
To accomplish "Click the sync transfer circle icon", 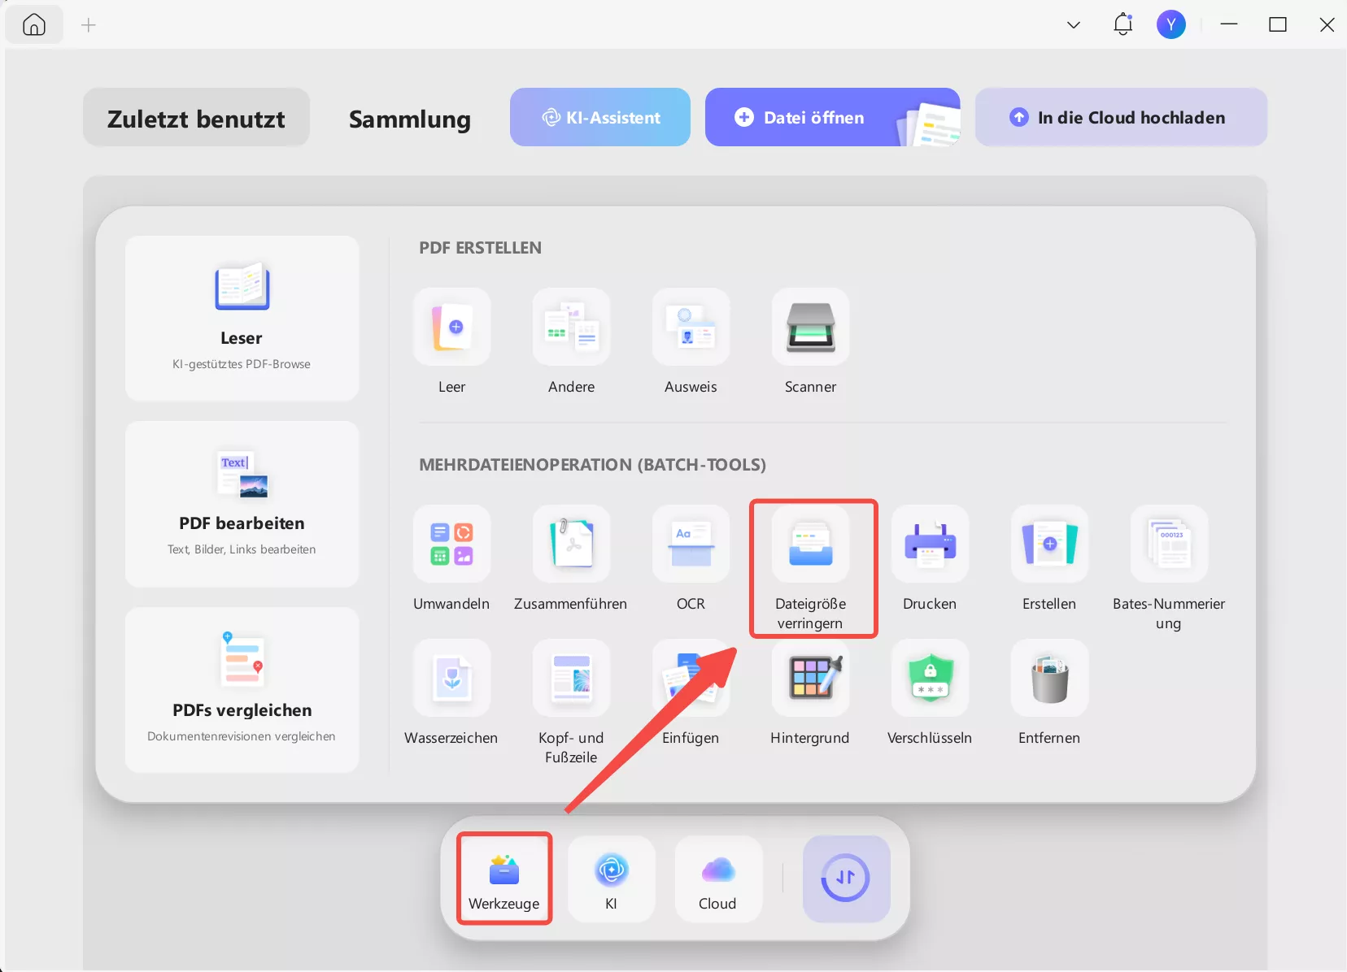I will tap(846, 879).
